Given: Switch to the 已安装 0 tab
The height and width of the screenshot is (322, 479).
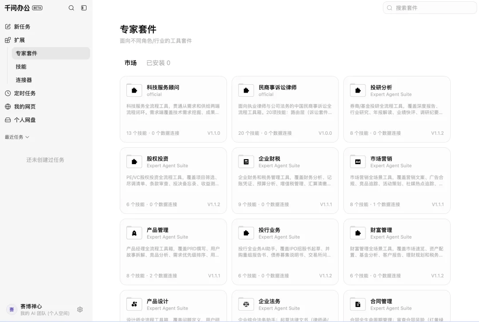Looking at the screenshot, I should pos(158,63).
